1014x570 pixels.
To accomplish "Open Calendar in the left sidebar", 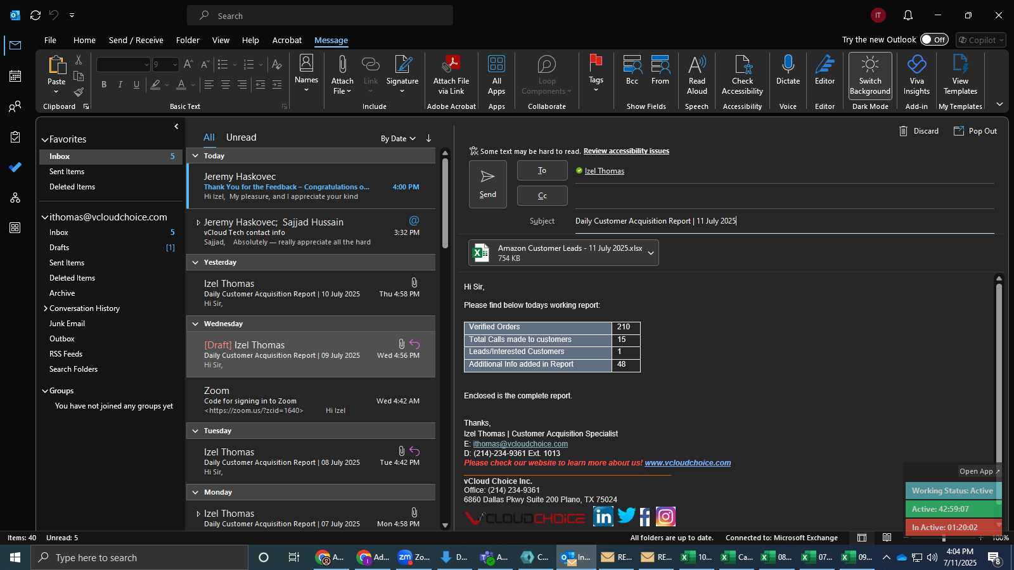I will pyautogui.click(x=15, y=76).
